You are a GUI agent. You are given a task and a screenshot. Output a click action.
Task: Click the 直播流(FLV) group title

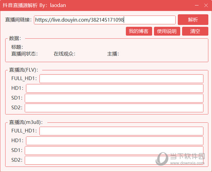click(24, 70)
